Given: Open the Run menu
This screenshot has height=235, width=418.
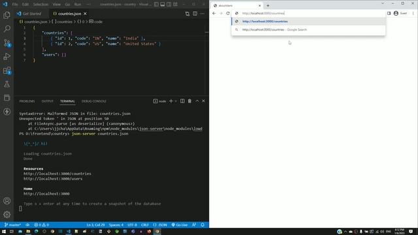Looking at the screenshot, I should point(78,5).
